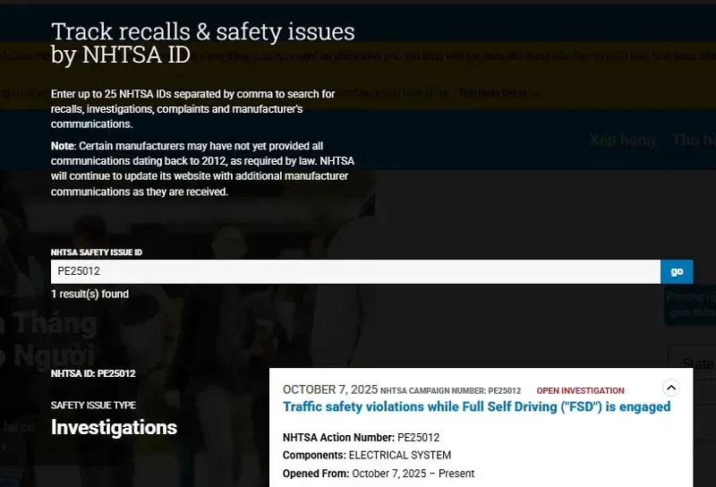Click the Components: ELECTRICAL SYSTEM line
716x487 pixels.
coord(366,455)
